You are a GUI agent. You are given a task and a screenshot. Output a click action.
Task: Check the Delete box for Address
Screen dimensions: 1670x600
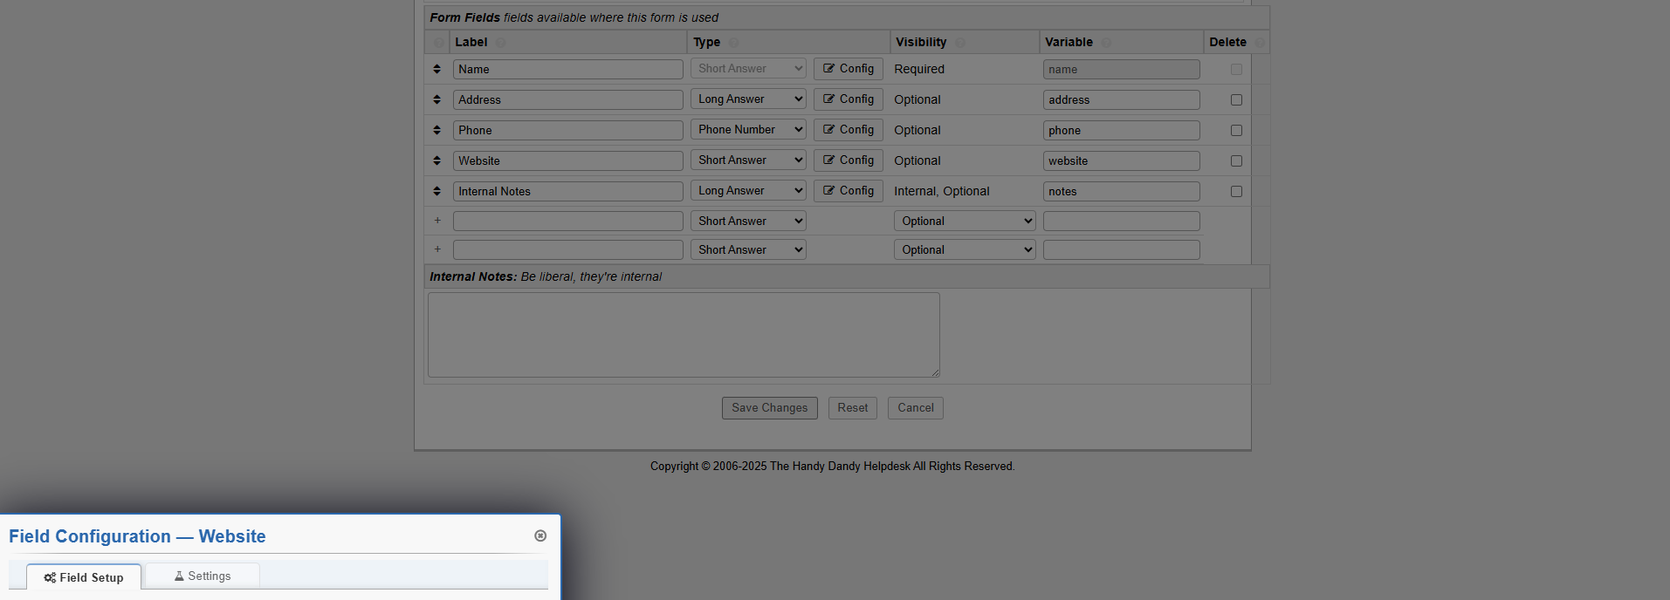point(1236,100)
